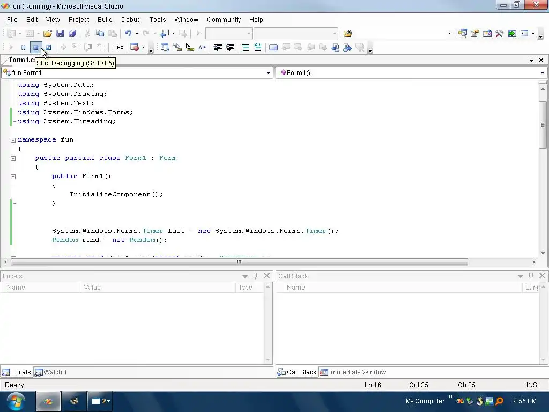
Task: Open the Debug menu
Action: [x=131, y=20]
